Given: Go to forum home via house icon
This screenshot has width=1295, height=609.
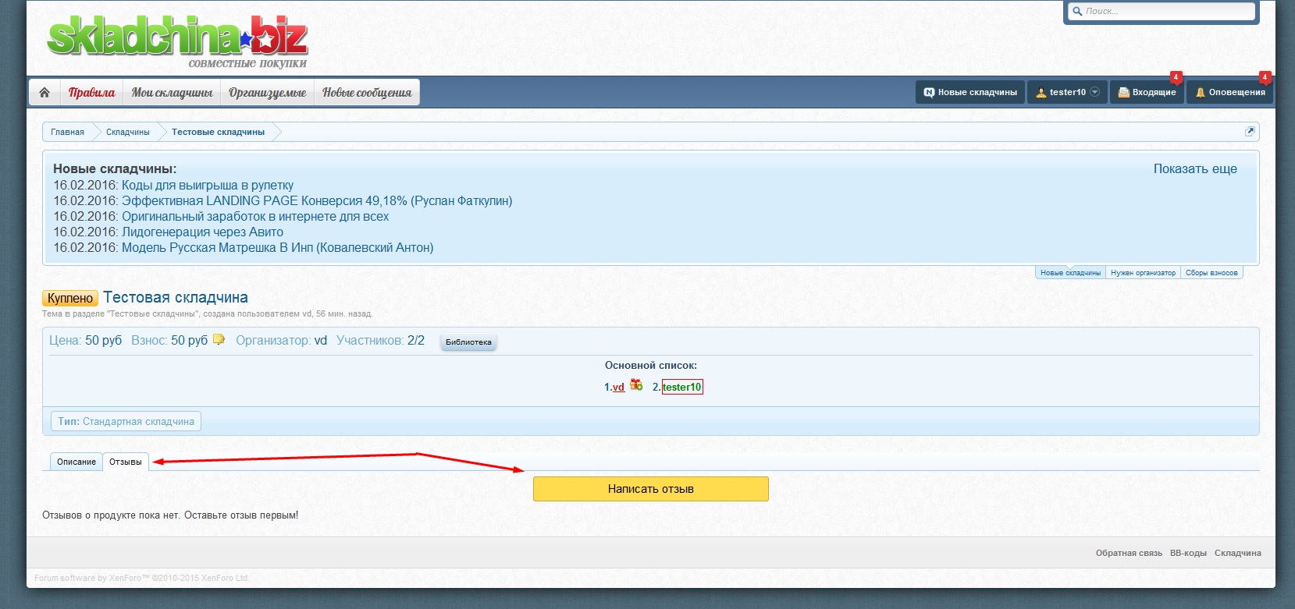Looking at the screenshot, I should 44,92.
